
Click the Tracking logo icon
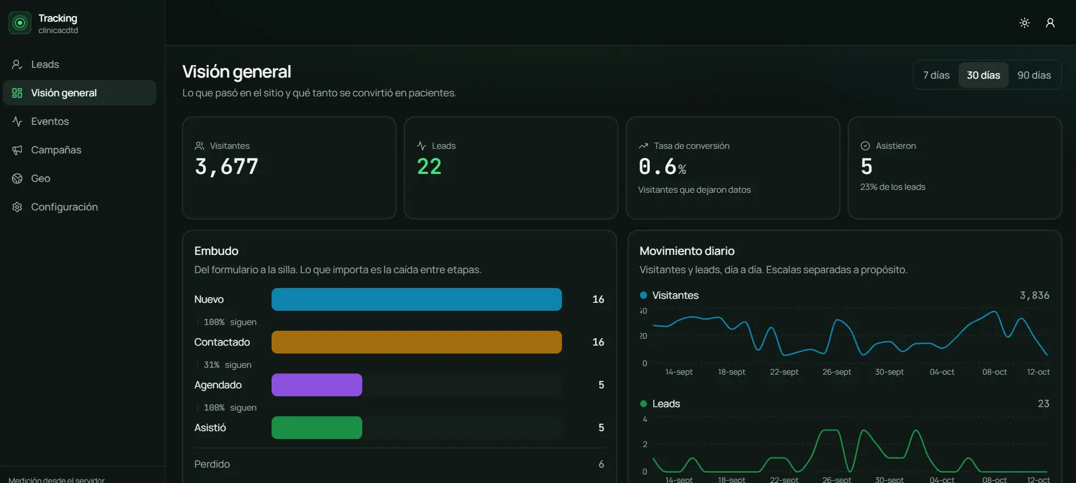click(x=20, y=23)
